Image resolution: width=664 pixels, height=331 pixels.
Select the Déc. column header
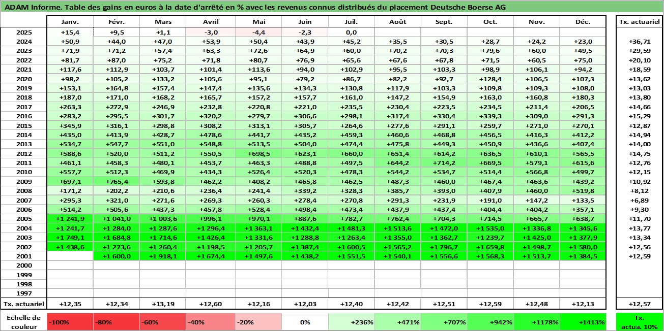coord(583,22)
